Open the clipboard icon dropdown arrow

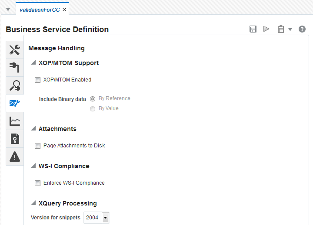pos(290,29)
